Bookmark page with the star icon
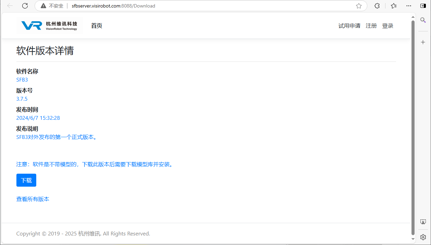The height and width of the screenshot is (245, 431). (359, 6)
